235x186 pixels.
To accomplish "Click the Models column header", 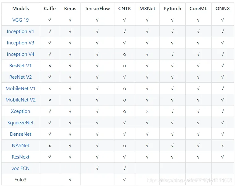I will 21,9.
